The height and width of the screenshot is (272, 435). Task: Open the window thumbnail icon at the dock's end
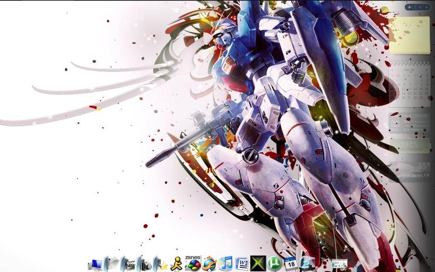339,264
